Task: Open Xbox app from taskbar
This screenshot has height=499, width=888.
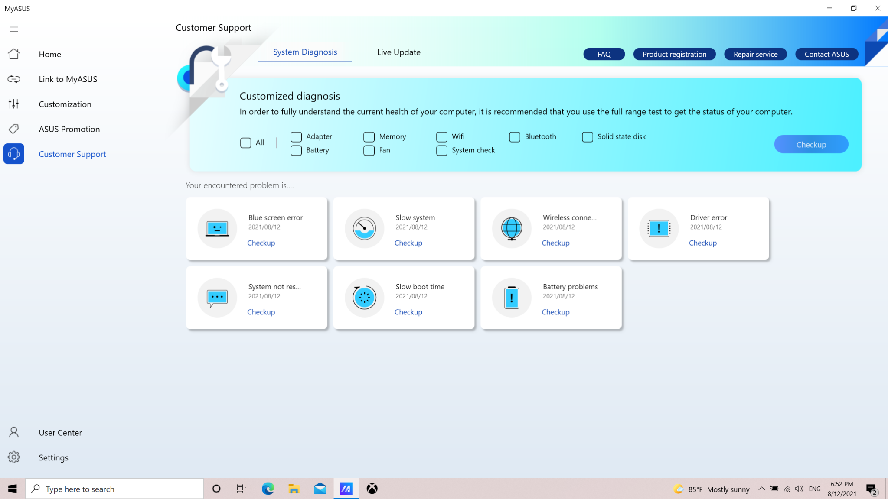Action: 372,489
